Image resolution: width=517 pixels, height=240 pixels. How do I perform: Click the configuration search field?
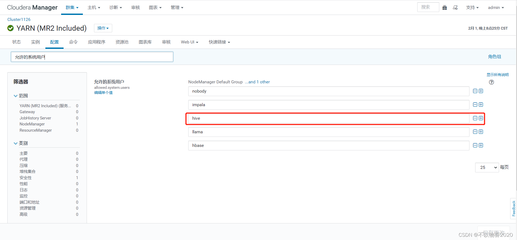click(92, 57)
